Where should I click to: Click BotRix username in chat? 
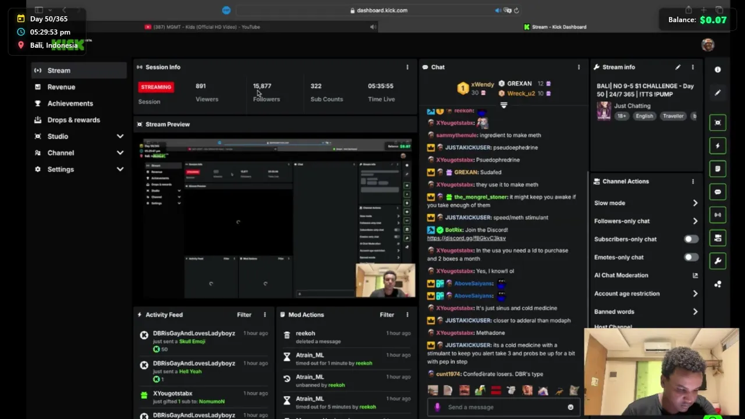[454, 230]
